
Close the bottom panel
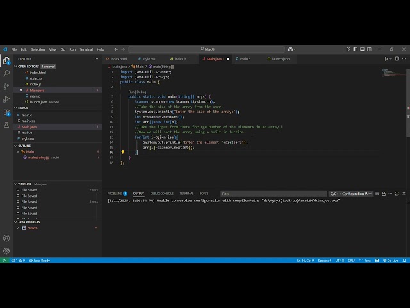[x=404, y=194]
